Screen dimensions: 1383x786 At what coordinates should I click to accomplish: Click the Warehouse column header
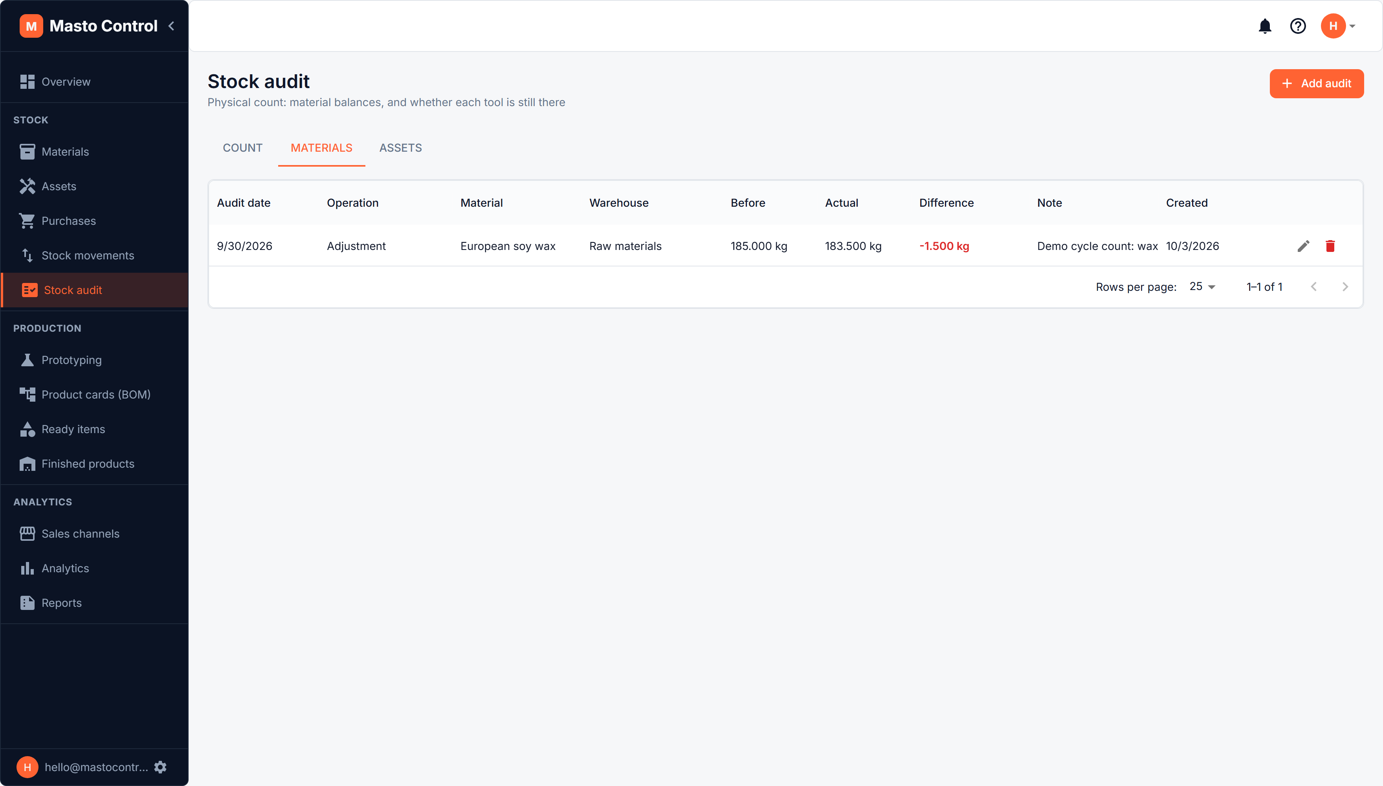pos(619,203)
